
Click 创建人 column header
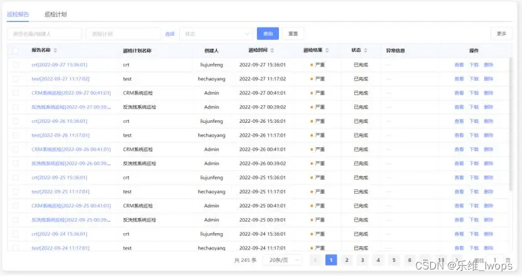click(212, 51)
